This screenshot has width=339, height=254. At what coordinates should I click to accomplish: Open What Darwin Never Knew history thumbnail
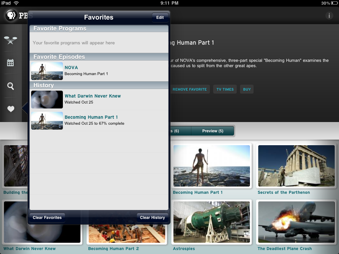47,99
